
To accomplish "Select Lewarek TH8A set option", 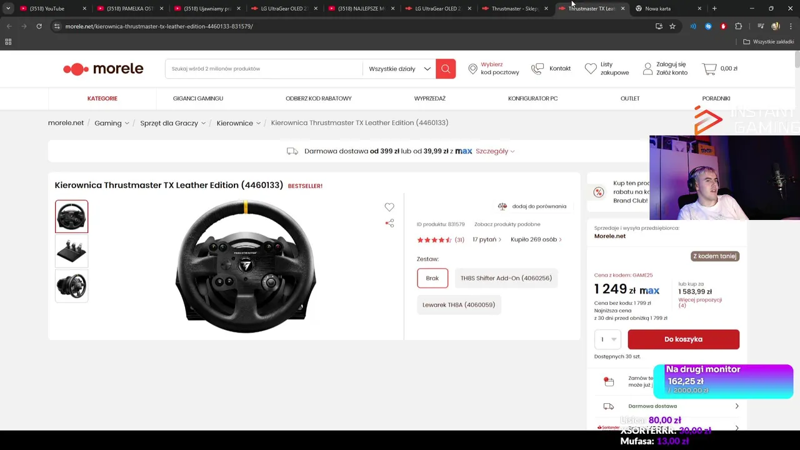I will point(459,305).
